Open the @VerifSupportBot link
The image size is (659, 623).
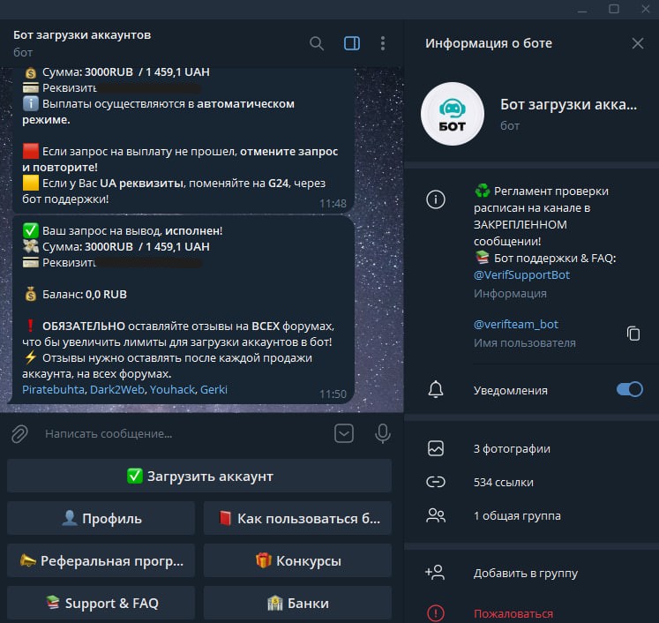[x=520, y=274]
